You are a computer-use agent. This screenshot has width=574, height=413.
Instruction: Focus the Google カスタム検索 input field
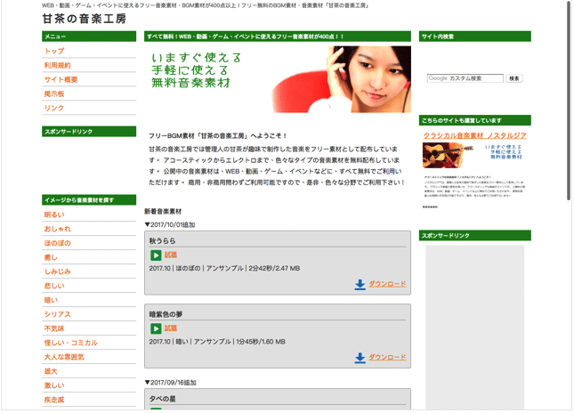465,78
